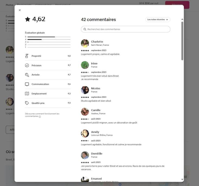This screenshot has width=199, height=186.
Task: Click the Propreté spray bottle icon
Action: tap(27, 56)
